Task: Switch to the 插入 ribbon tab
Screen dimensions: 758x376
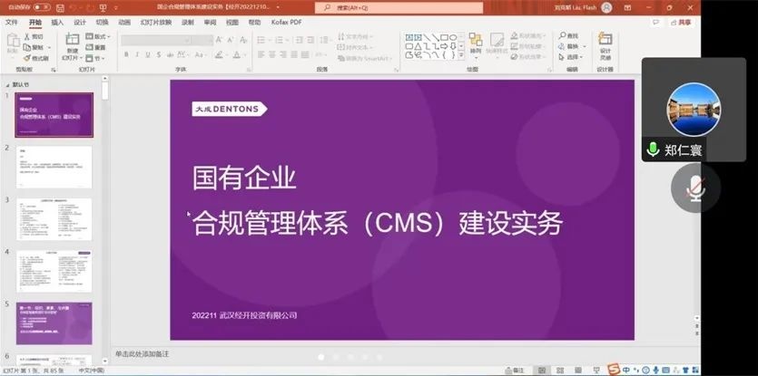Action: (57, 23)
